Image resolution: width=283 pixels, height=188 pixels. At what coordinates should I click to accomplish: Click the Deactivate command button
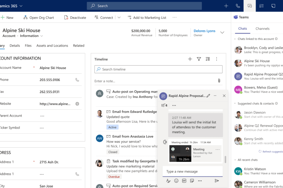(x=75, y=18)
